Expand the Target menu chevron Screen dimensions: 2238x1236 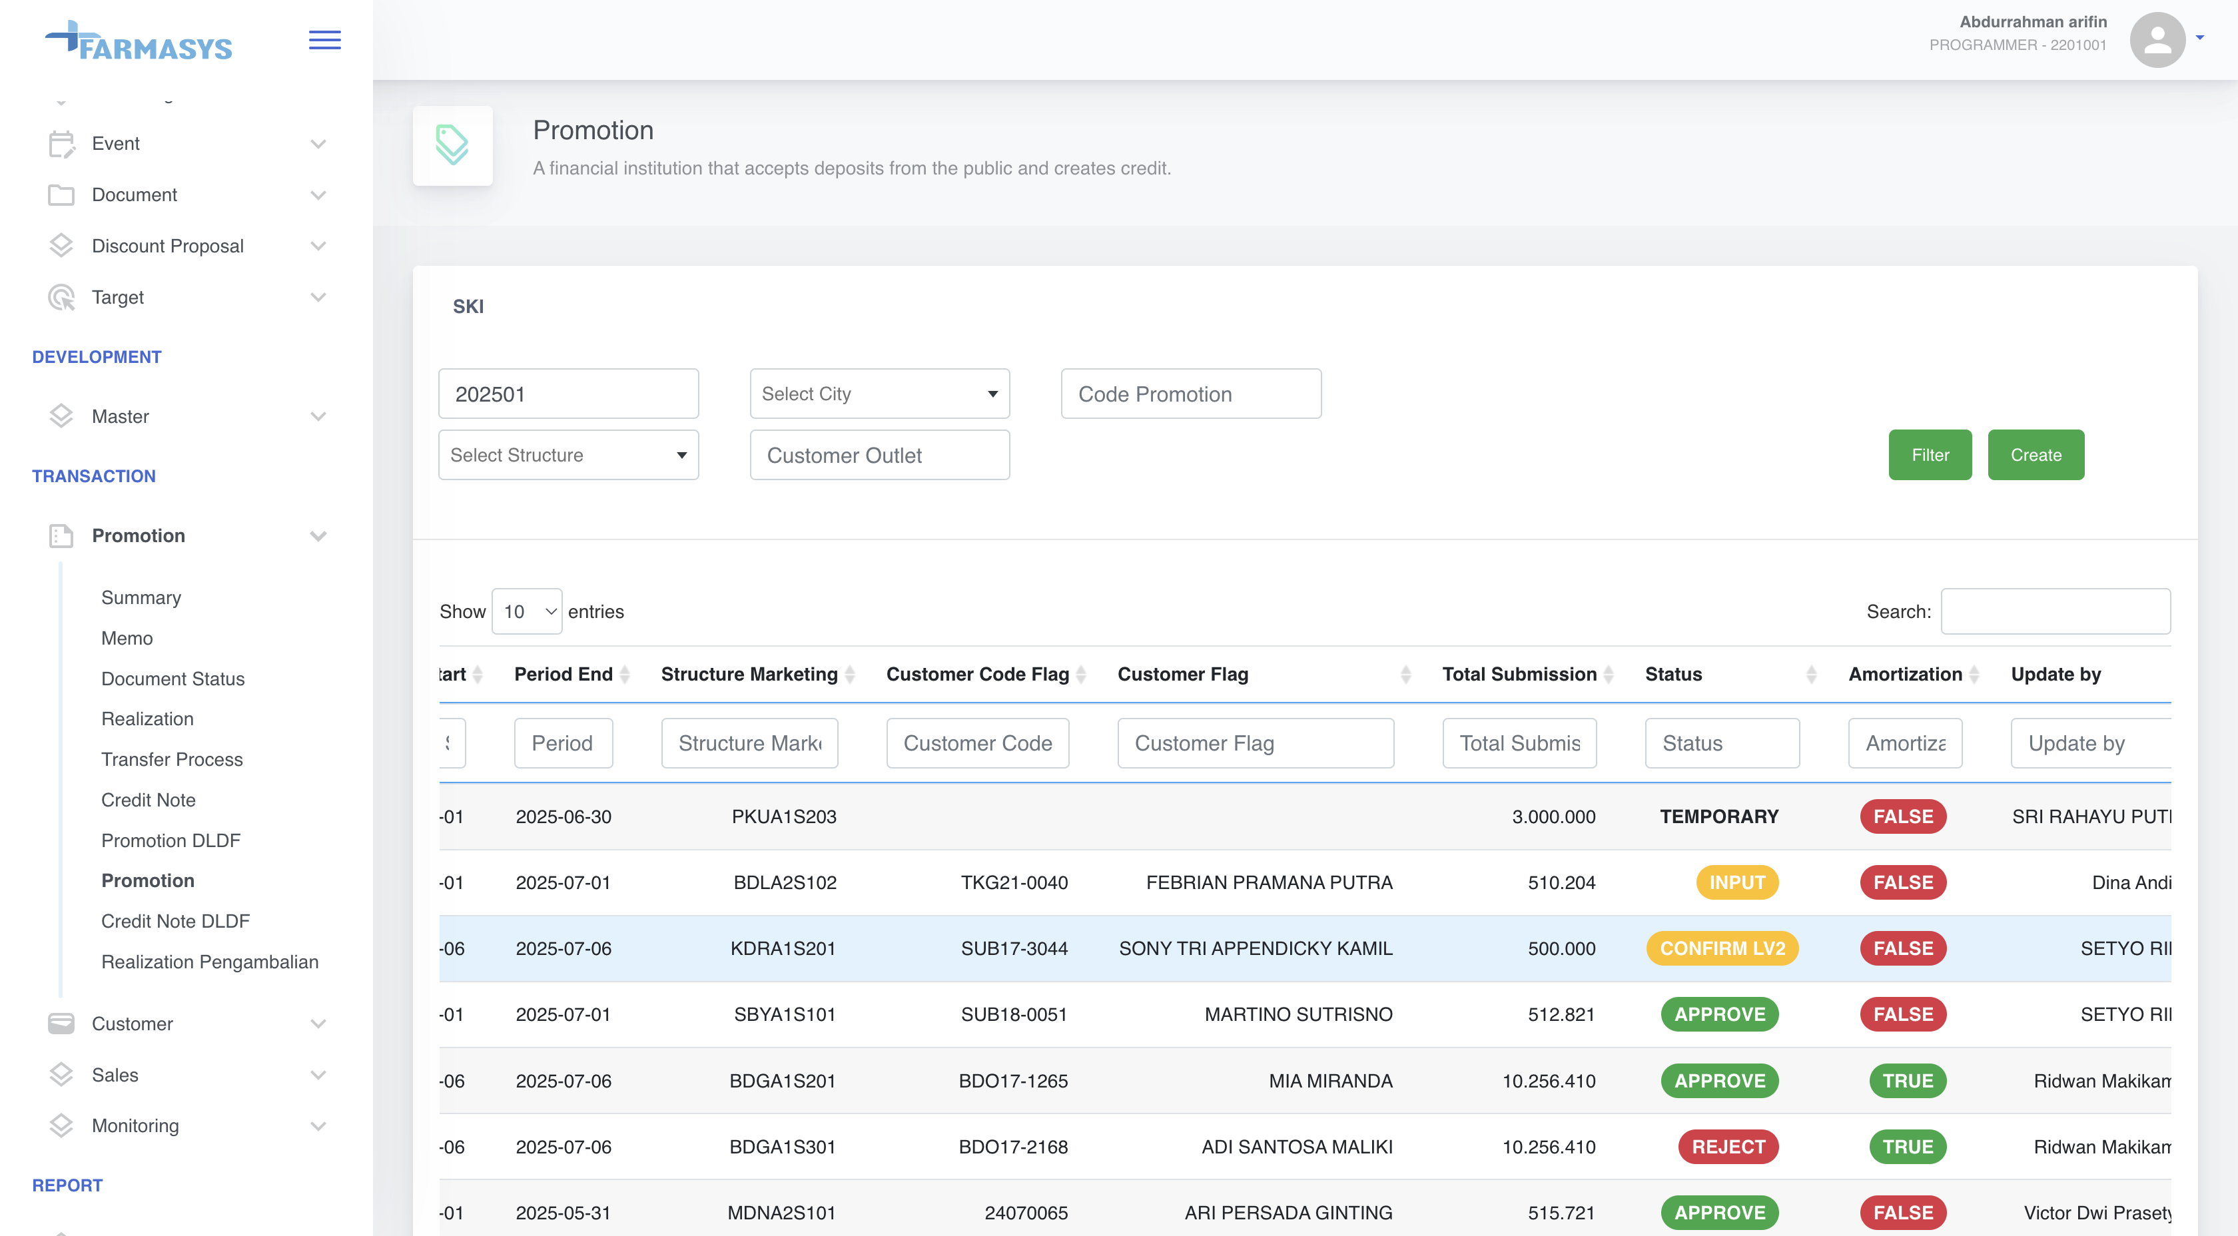pos(318,298)
